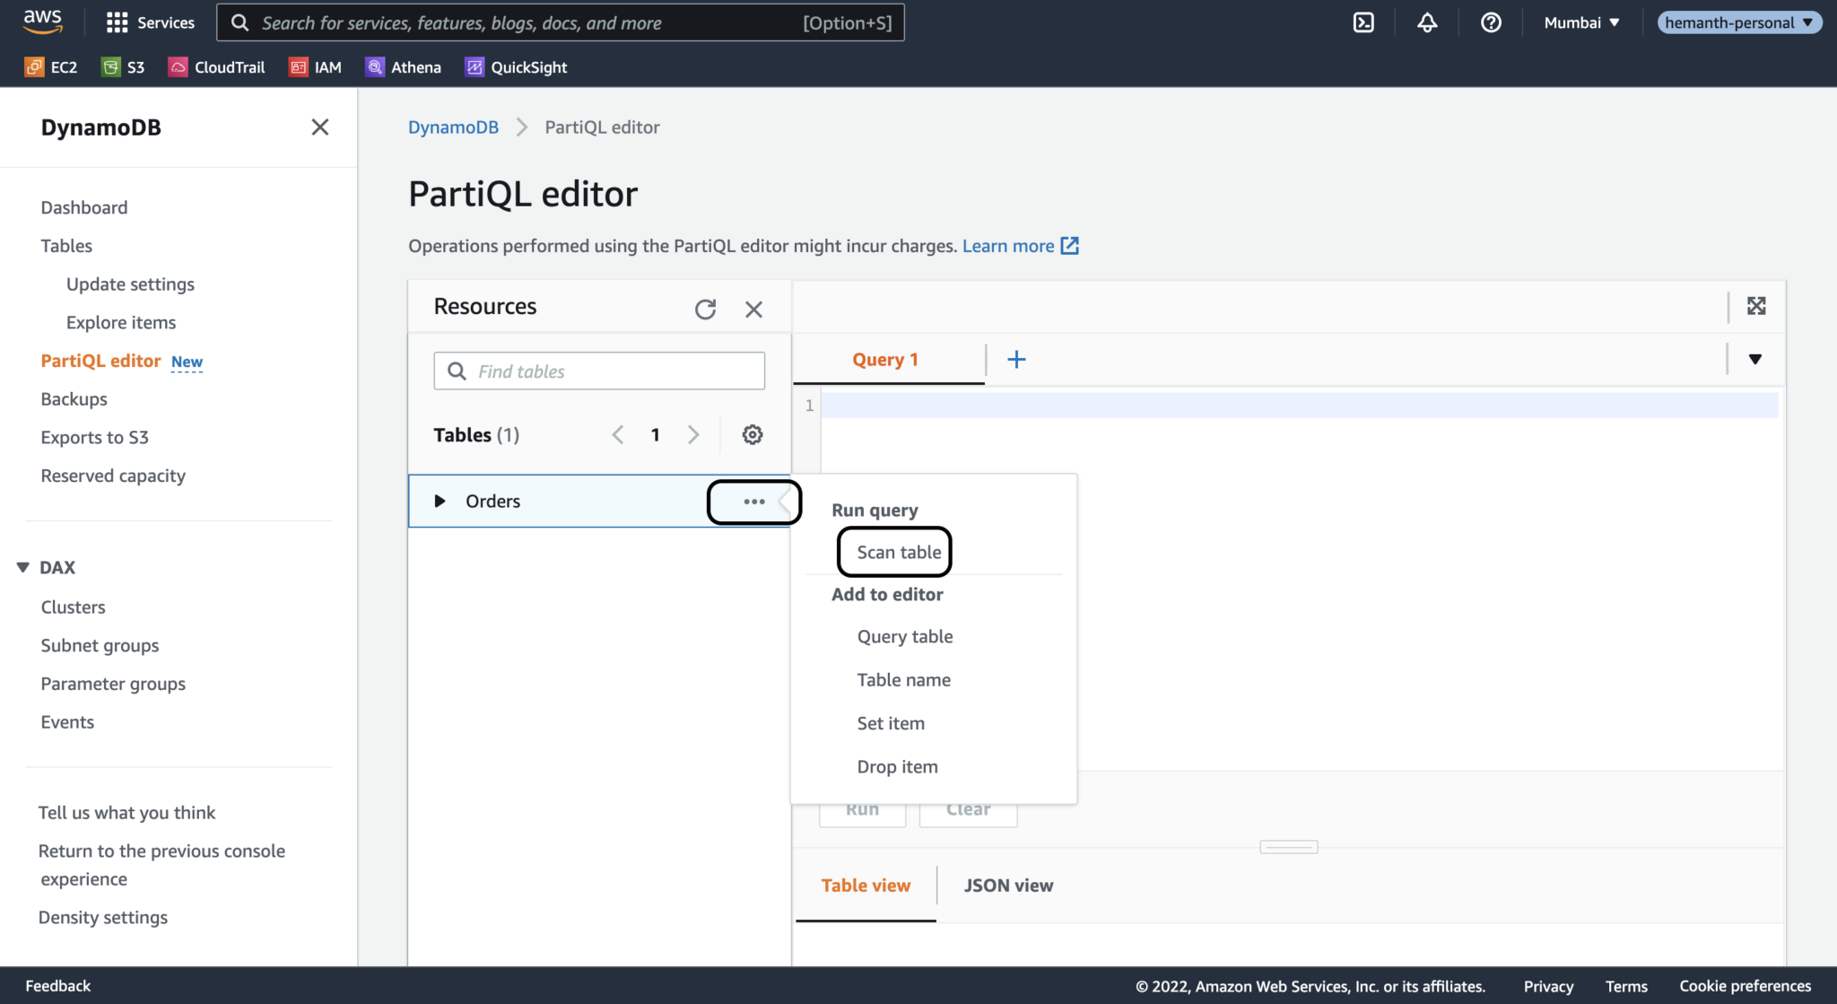The width and height of the screenshot is (1837, 1004).
Task: Go to Explore items in the sidebar
Action: [121, 323]
